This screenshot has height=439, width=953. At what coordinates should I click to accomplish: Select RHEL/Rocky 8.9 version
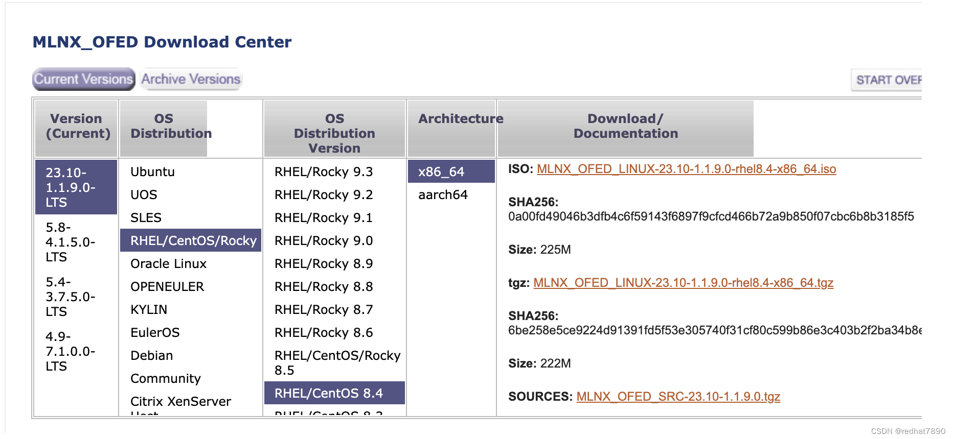click(334, 263)
